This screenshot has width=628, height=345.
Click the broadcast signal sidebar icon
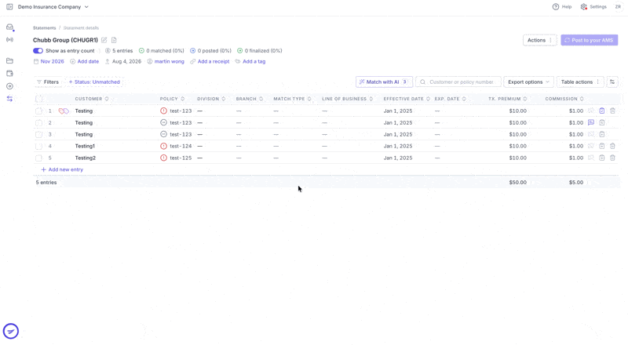click(9, 40)
